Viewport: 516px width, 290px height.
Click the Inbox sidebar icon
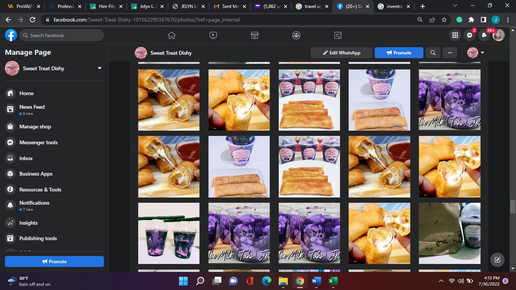tap(11, 158)
